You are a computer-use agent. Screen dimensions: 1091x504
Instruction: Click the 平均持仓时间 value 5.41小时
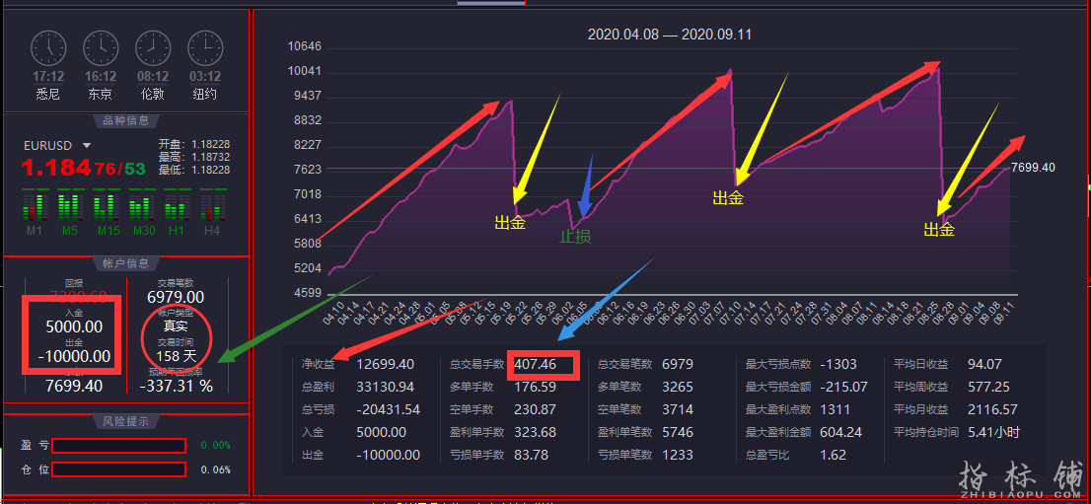pyautogui.click(x=993, y=432)
